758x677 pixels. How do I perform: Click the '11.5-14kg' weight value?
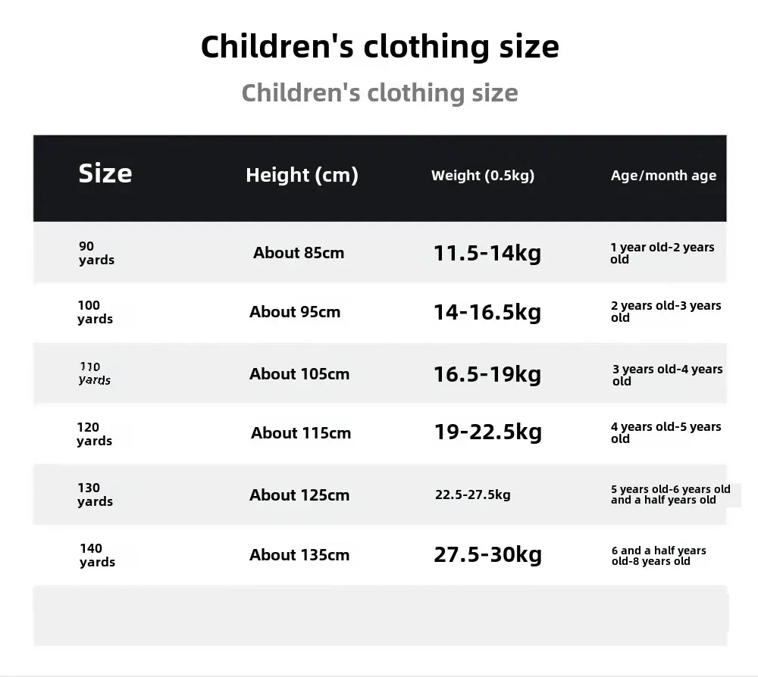point(487,253)
